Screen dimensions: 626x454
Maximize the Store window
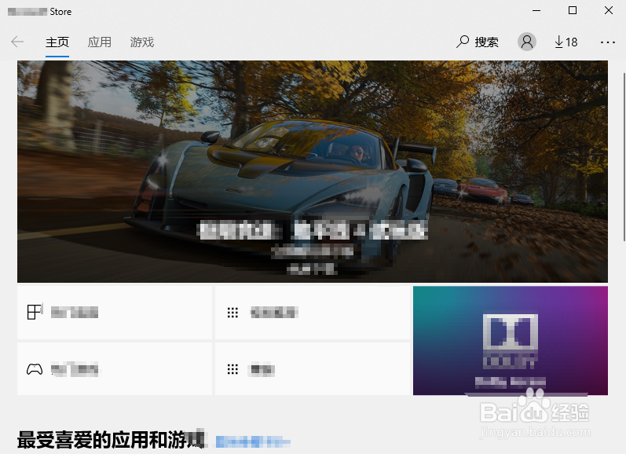coord(573,11)
